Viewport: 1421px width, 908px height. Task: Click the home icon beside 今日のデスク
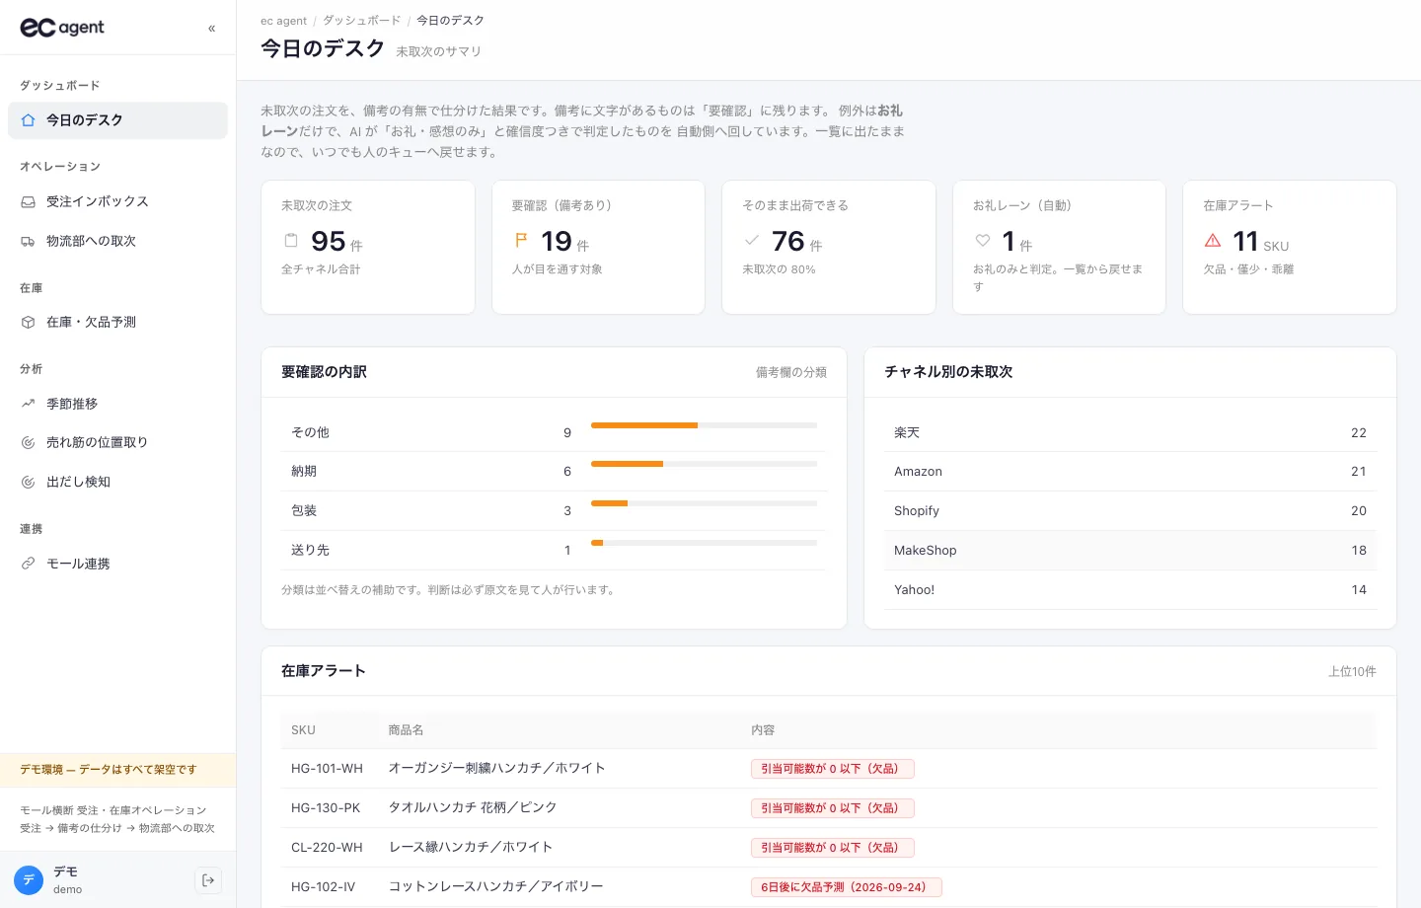29,120
